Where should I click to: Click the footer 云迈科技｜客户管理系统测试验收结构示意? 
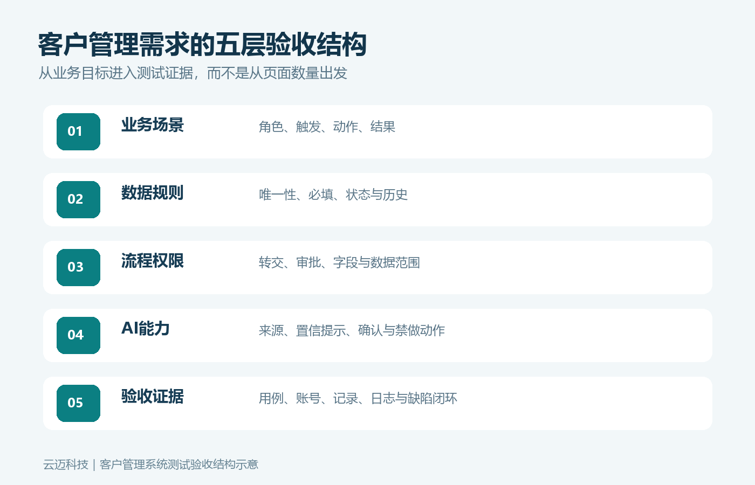point(151,465)
